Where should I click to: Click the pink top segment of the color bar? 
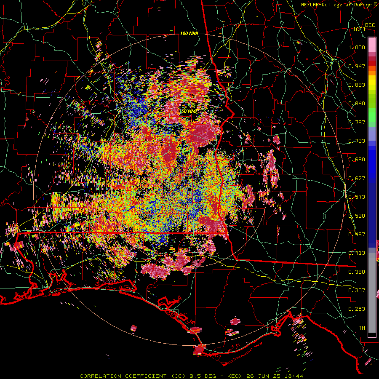(x=372, y=45)
